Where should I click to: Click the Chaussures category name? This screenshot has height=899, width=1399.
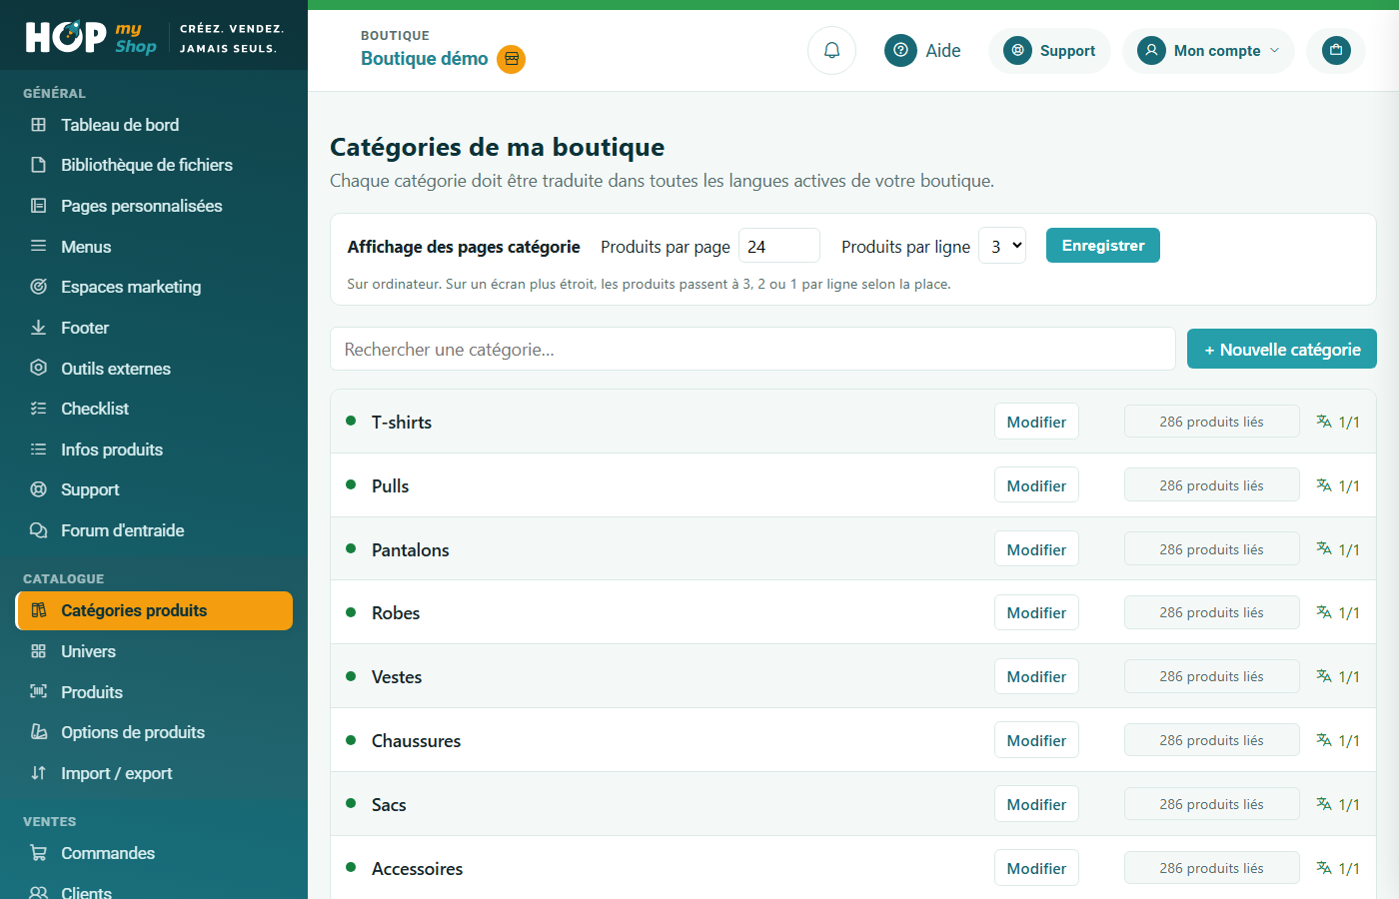pos(417,741)
